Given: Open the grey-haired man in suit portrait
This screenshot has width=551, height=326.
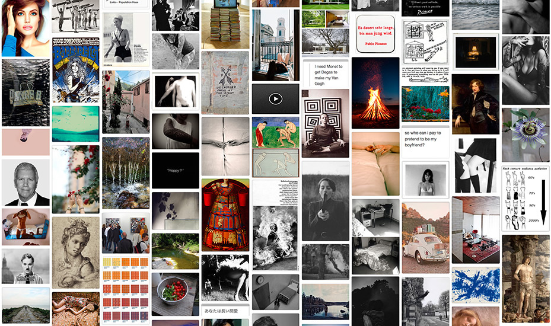Looking at the screenshot, I should pyautogui.click(x=26, y=183).
